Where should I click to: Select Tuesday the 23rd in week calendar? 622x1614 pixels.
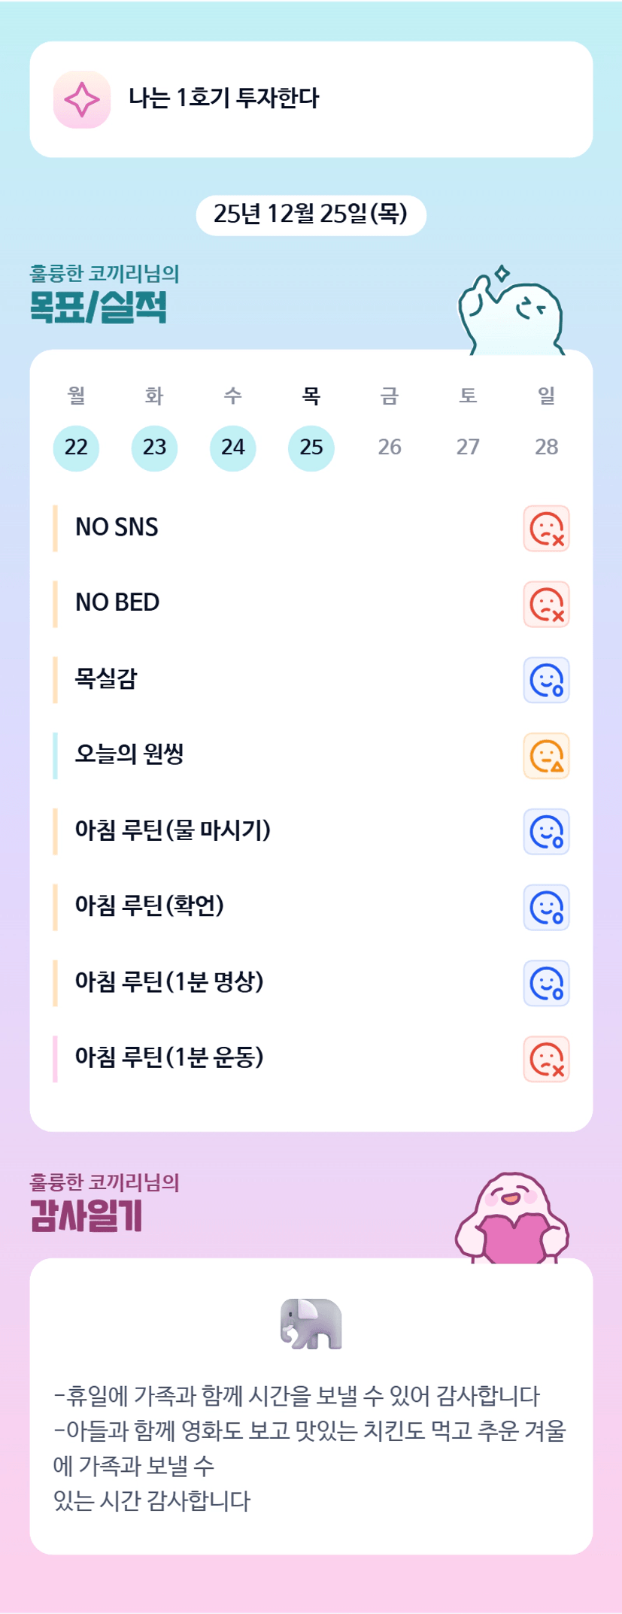click(x=154, y=447)
